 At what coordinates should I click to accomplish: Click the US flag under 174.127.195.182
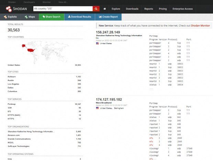pyautogui.click(x=98, y=108)
